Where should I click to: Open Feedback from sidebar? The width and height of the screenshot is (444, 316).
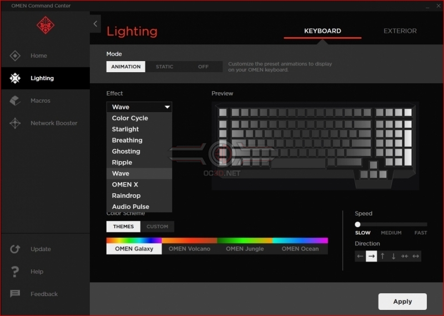click(x=46, y=294)
